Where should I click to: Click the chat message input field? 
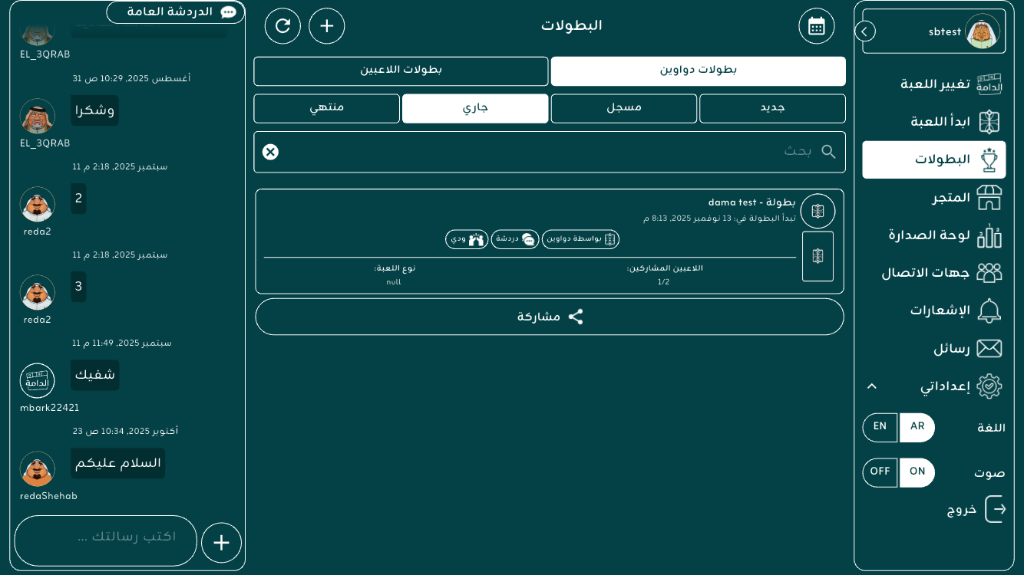tap(106, 540)
